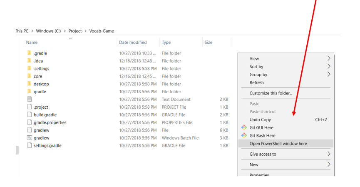Image resolution: width=360 pixels, height=187 pixels.
Task: Click the gradlew Windows Batch File icon
Action: [x=30, y=137]
